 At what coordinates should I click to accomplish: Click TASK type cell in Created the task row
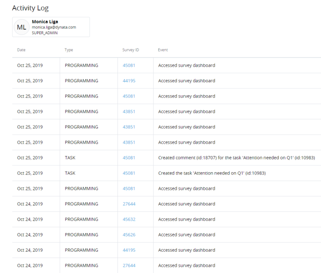(x=70, y=173)
